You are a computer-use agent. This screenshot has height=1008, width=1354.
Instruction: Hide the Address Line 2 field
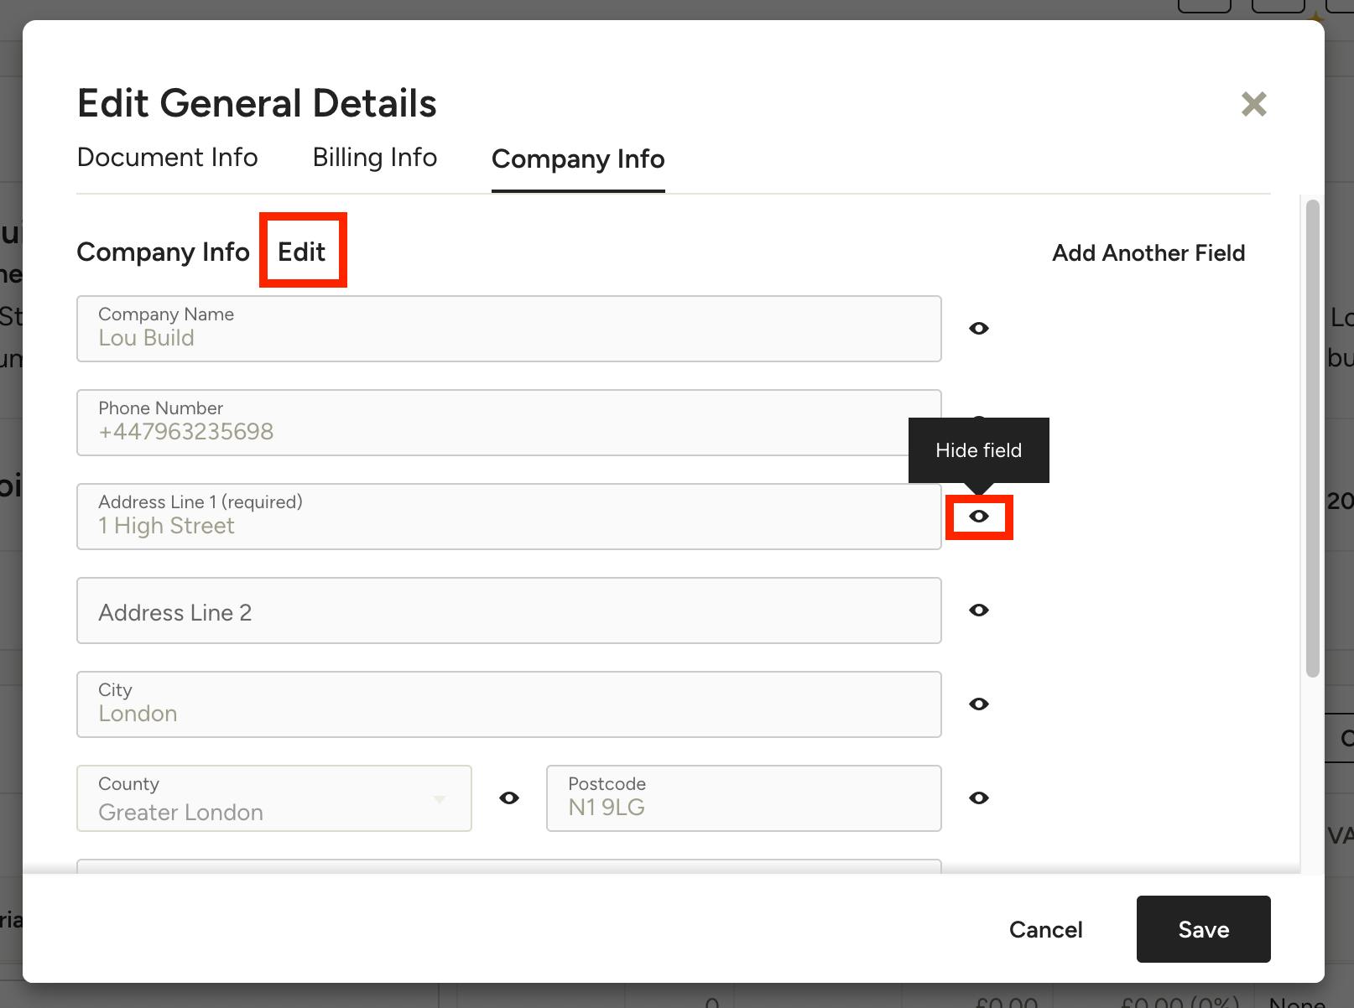979,611
